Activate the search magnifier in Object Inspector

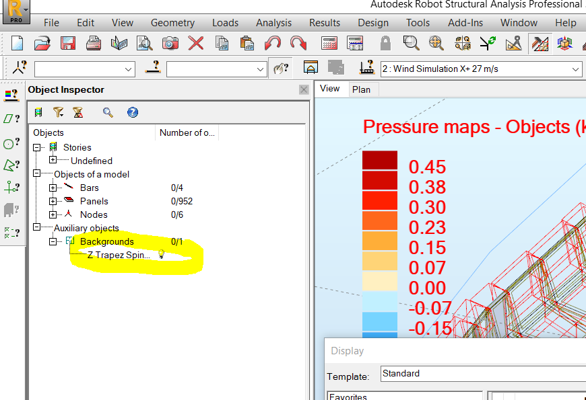coord(107,112)
